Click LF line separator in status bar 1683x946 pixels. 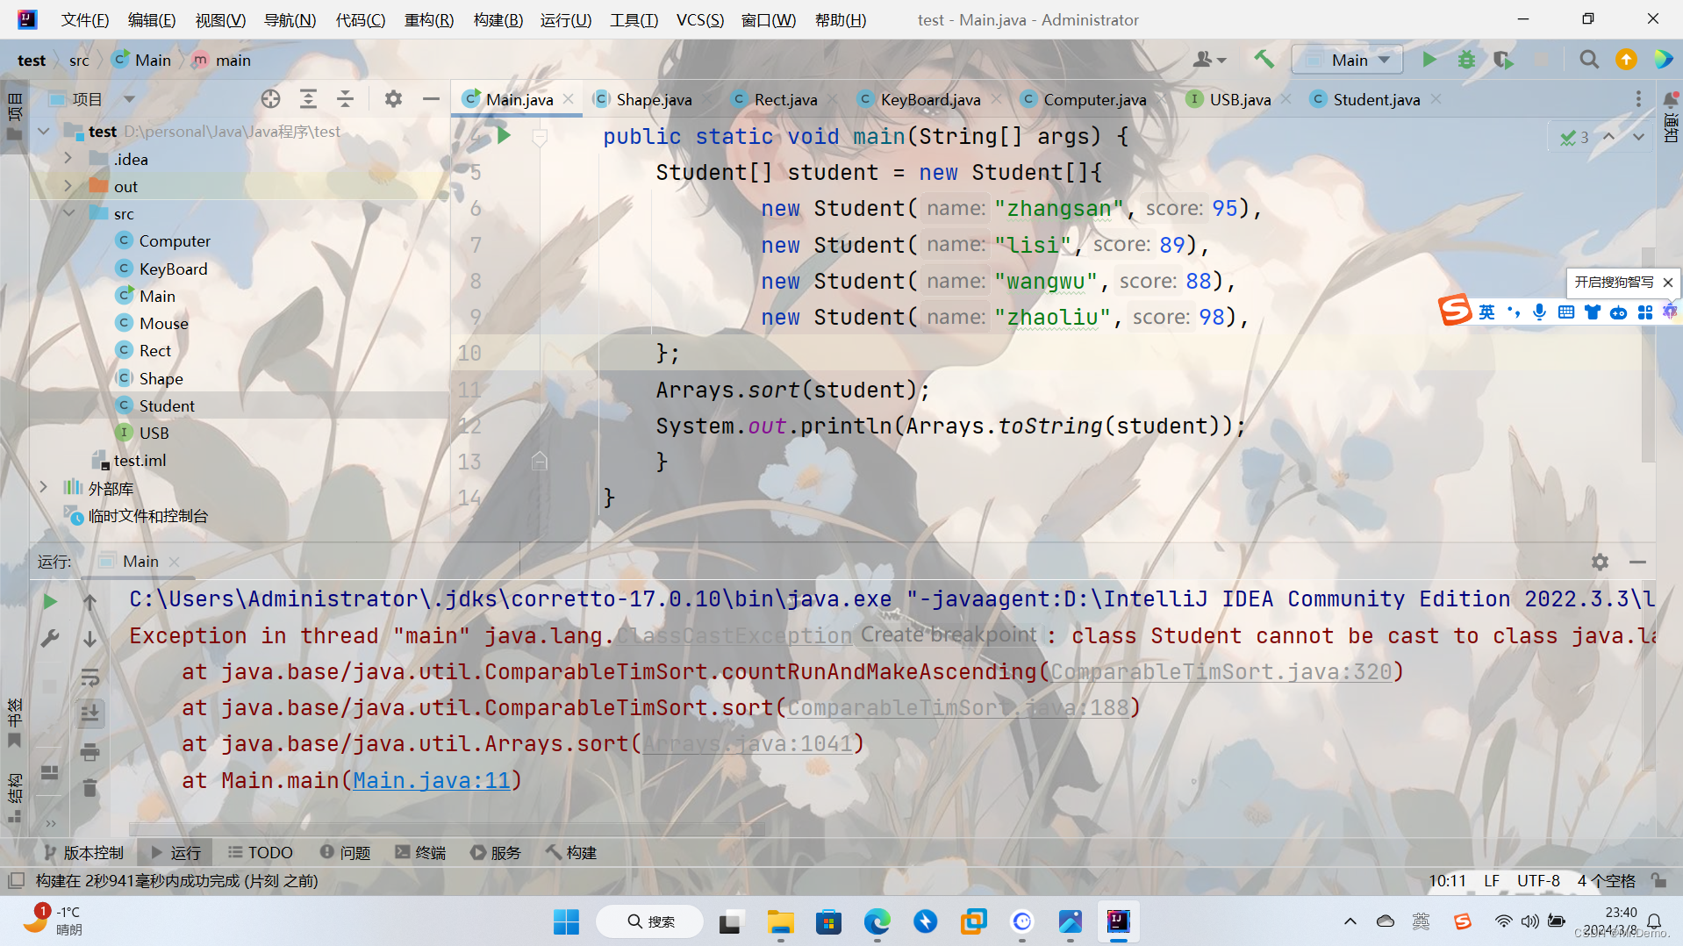1491,880
